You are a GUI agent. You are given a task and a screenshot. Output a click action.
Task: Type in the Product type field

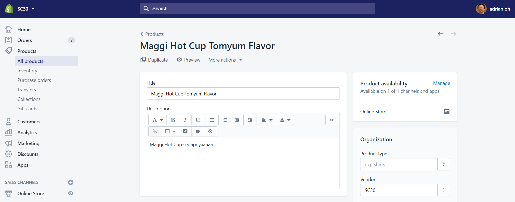399,164
